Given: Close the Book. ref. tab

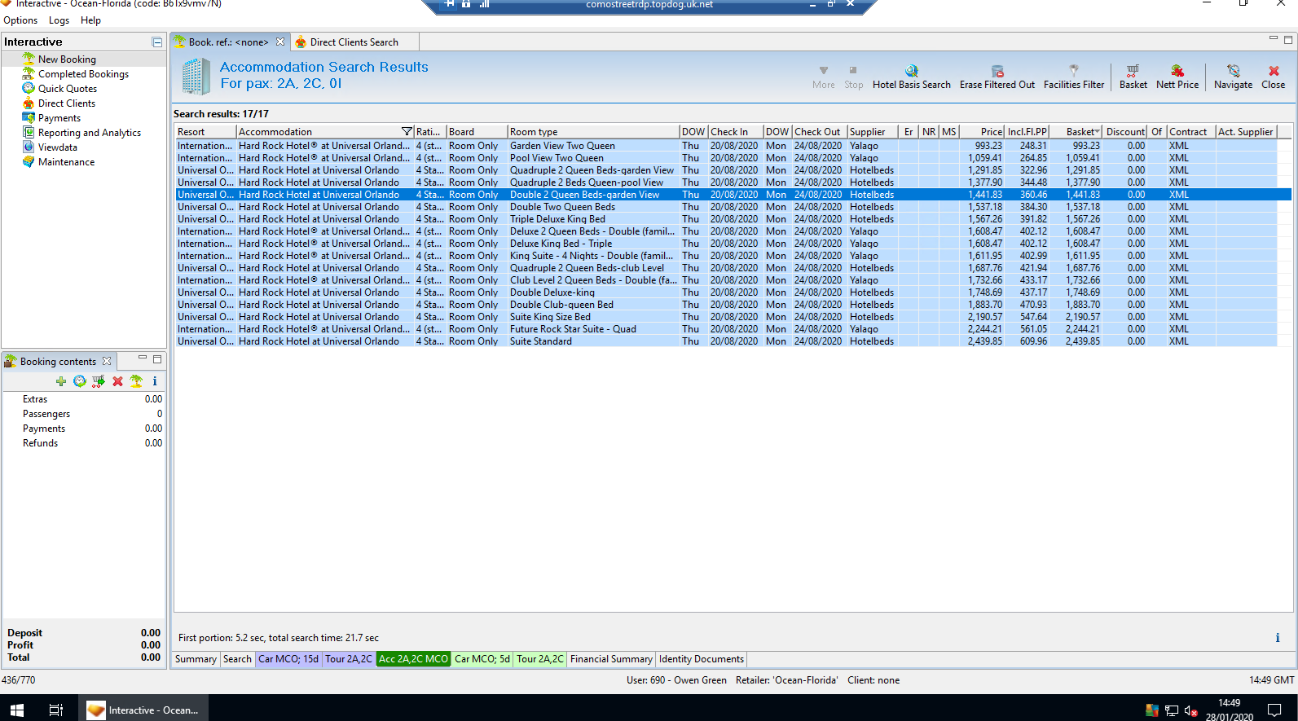Looking at the screenshot, I should [280, 42].
